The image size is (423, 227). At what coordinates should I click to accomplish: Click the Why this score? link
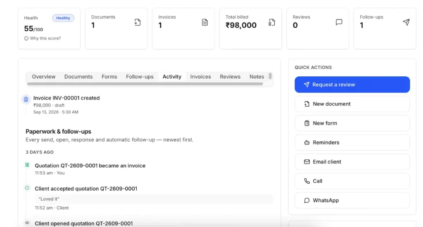click(45, 38)
